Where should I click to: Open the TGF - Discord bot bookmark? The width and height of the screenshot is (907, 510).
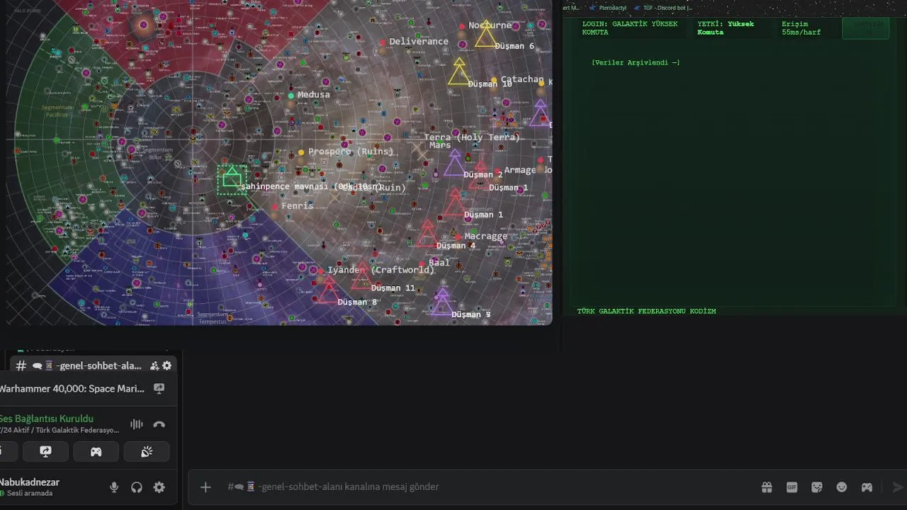pyautogui.click(x=663, y=8)
